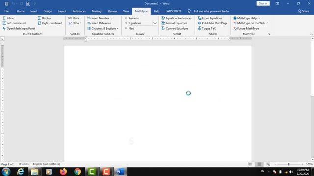Viewport: 314px width, 176px height.
Task: Insert a Right-numbered equation
Action: coord(50,23)
